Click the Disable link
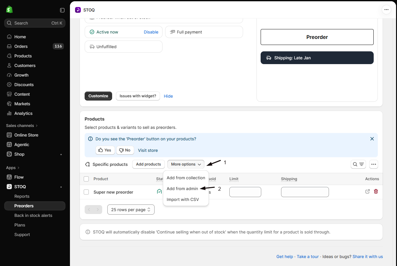 point(151,32)
